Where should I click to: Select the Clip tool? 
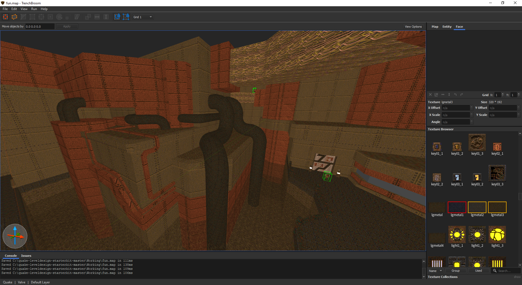pos(23,17)
